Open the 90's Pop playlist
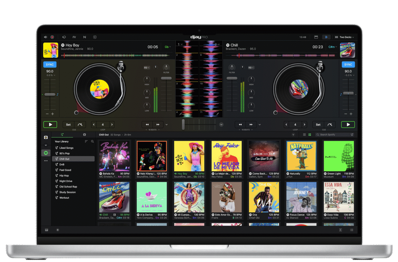 [73, 153]
